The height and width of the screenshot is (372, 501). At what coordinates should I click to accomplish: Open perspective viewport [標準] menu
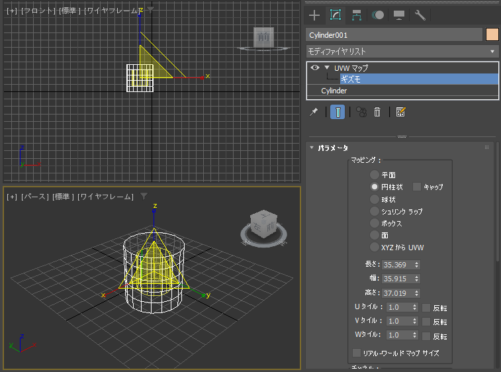(x=63, y=197)
